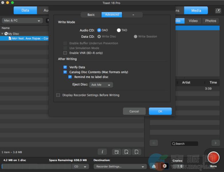
Task: Select TAO radio button for Audio CD
Action: coord(119,30)
